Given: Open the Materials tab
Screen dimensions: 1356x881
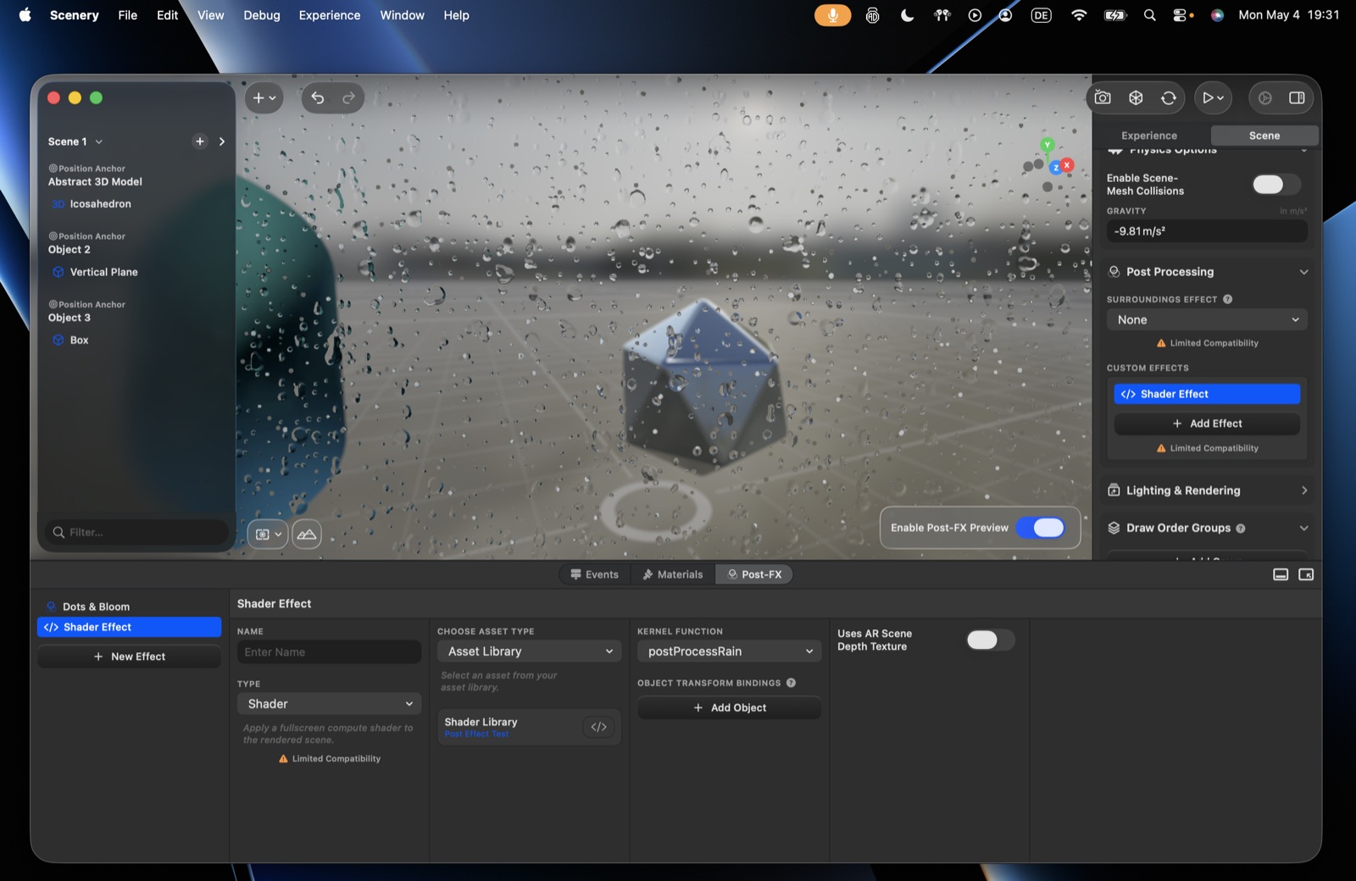Looking at the screenshot, I should click(x=673, y=574).
